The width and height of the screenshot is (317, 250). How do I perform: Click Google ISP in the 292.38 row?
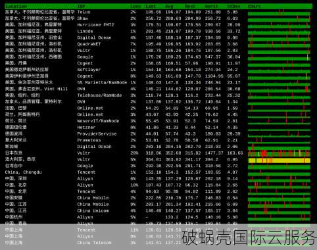click(x=85, y=166)
